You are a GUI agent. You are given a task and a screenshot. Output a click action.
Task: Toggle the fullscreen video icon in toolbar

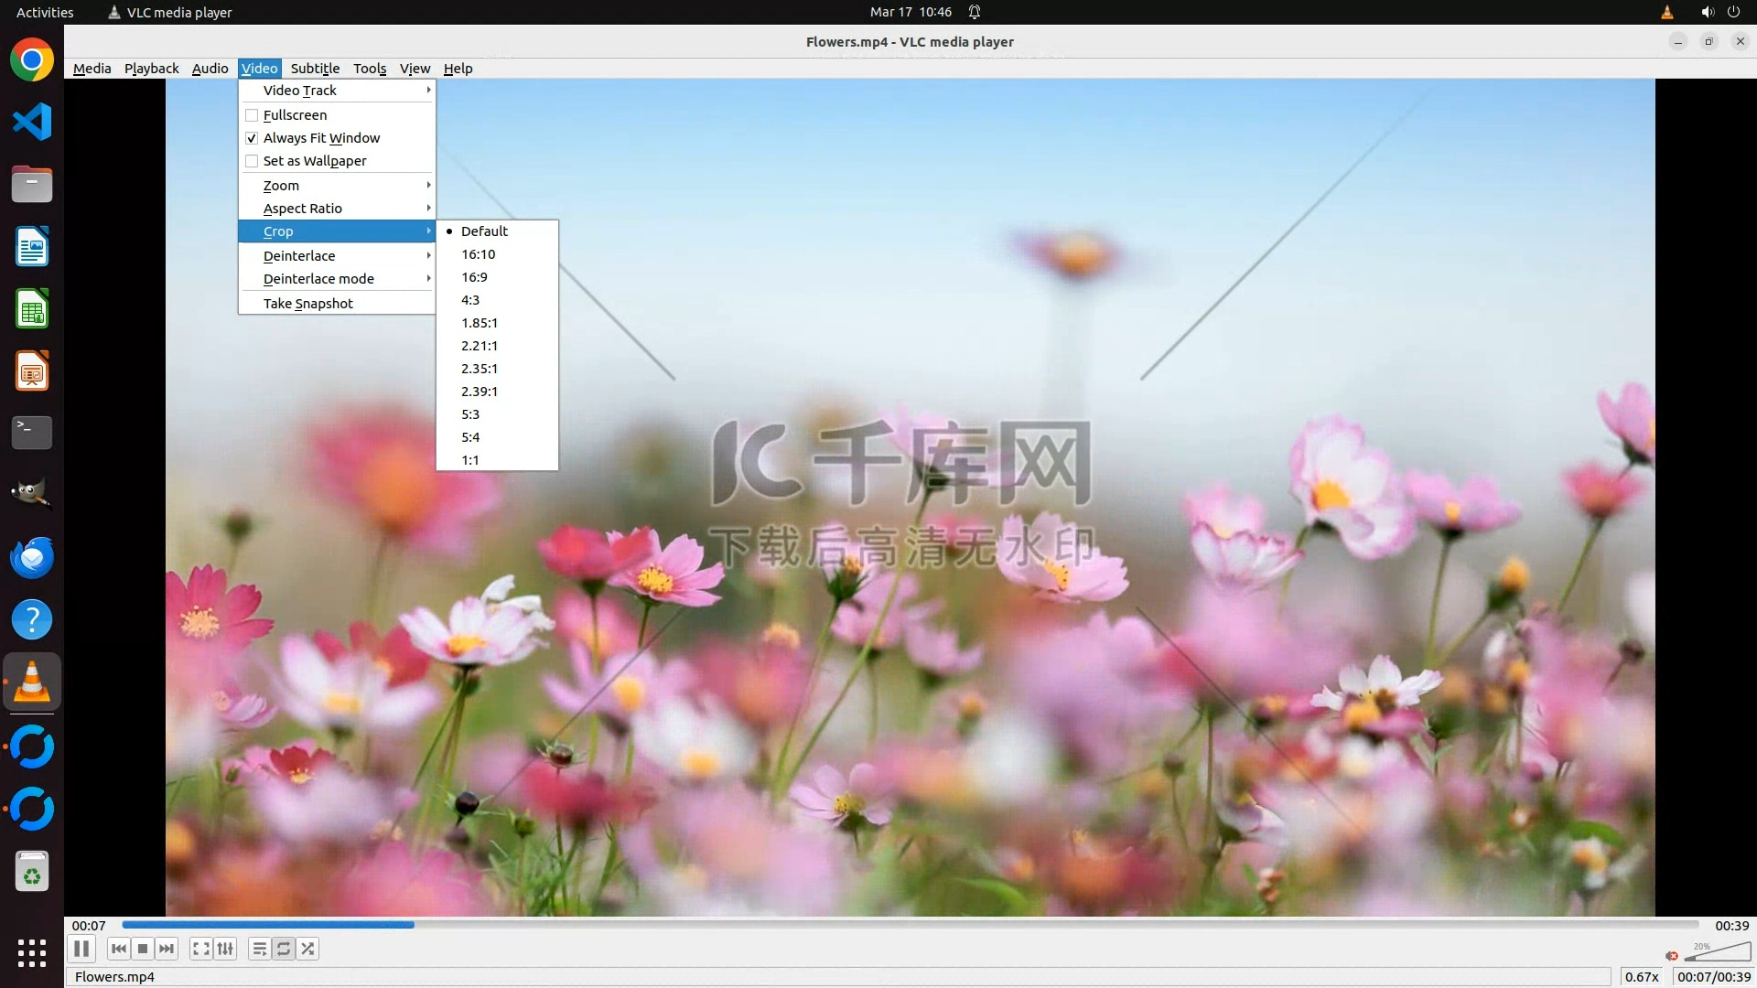[x=201, y=949]
